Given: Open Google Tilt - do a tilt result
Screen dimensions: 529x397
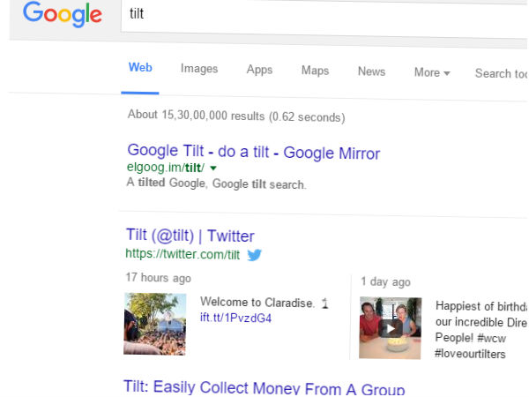Looking at the screenshot, I should pyautogui.click(x=254, y=152).
